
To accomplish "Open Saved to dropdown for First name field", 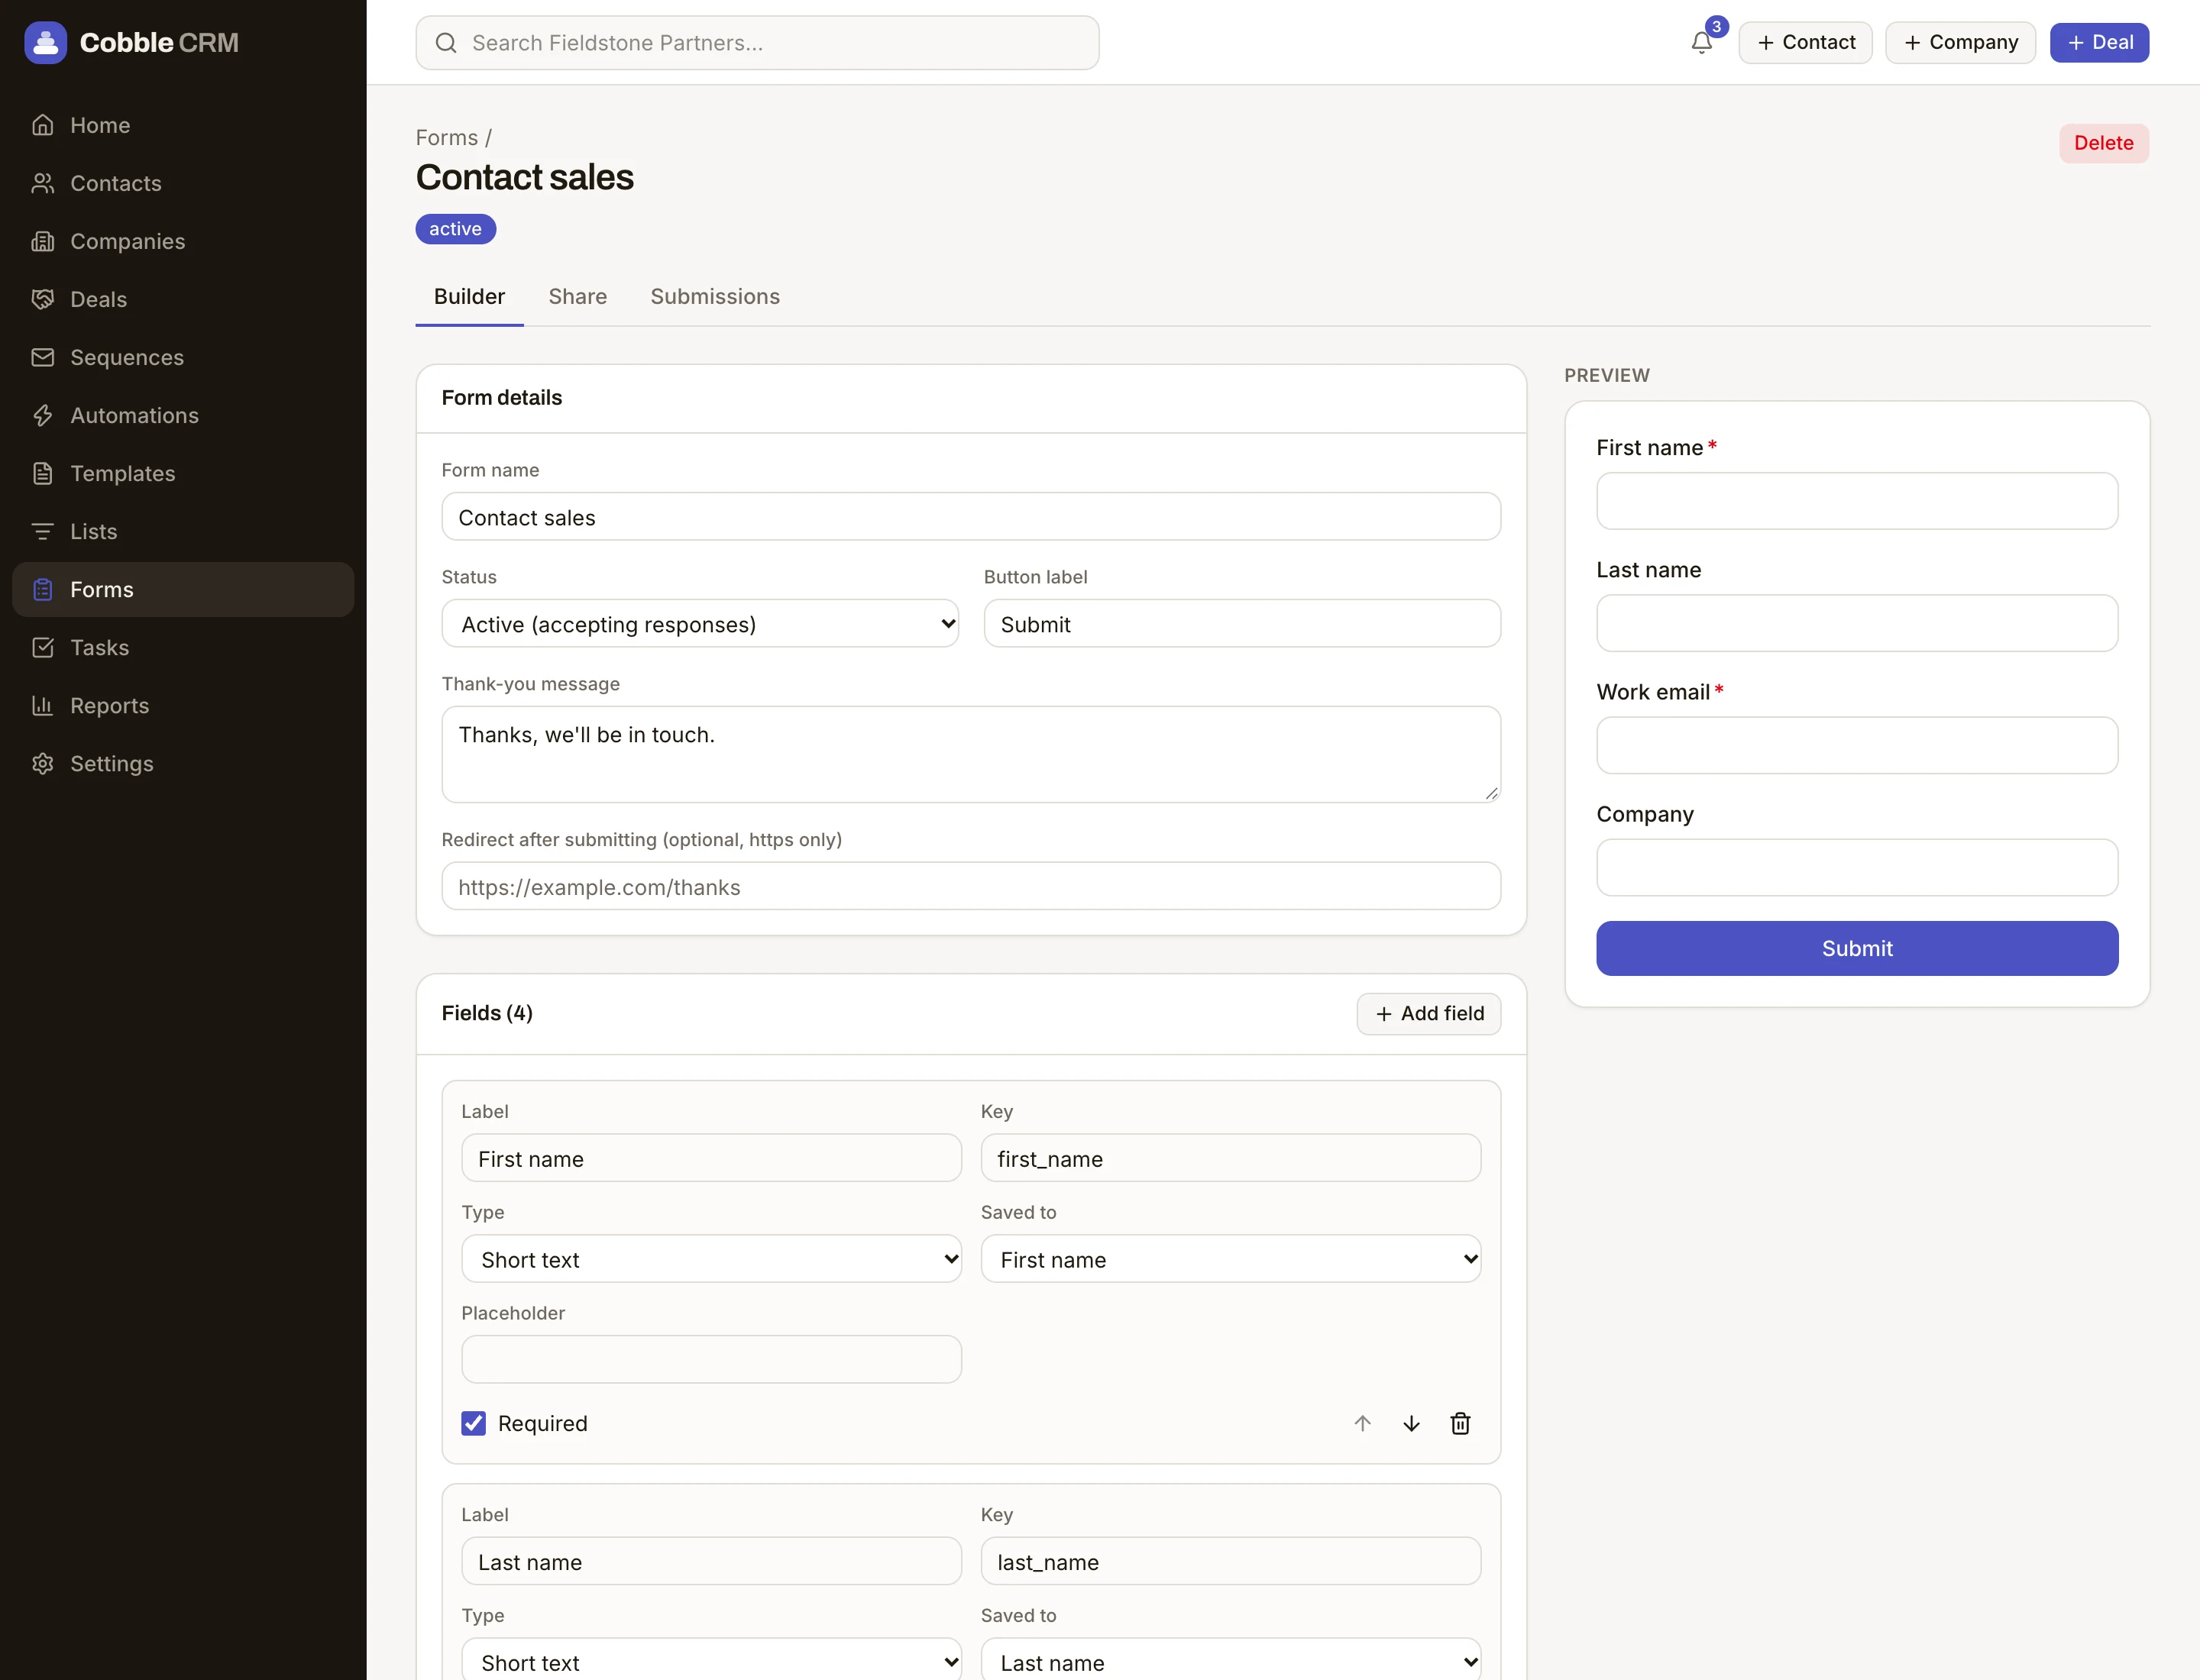I will [1231, 1259].
